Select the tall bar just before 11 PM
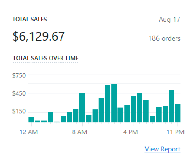The image size is (194, 165). tap(171, 106)
